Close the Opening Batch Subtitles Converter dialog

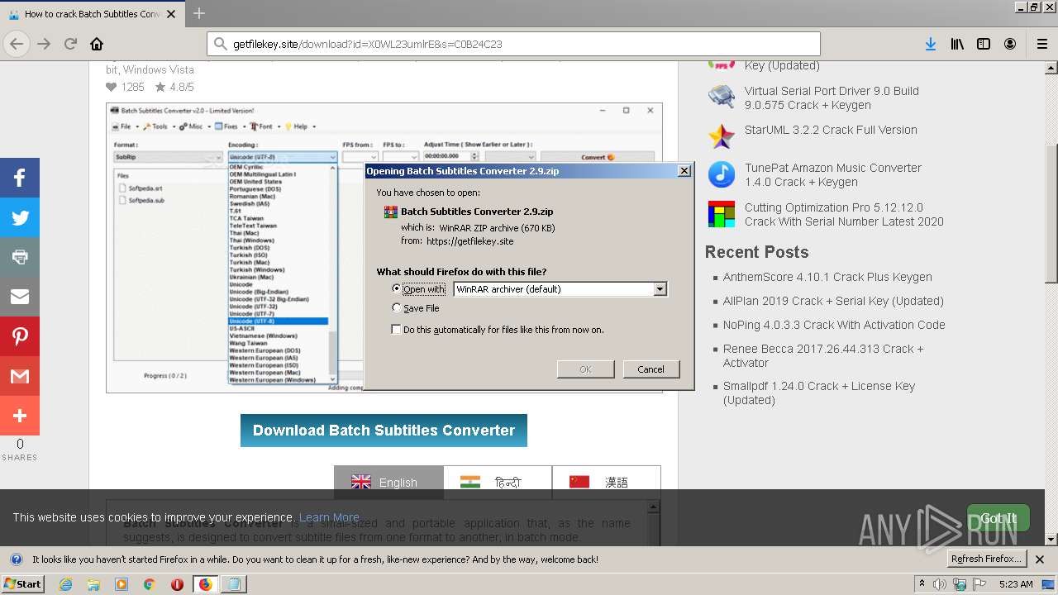click(684, 170)
